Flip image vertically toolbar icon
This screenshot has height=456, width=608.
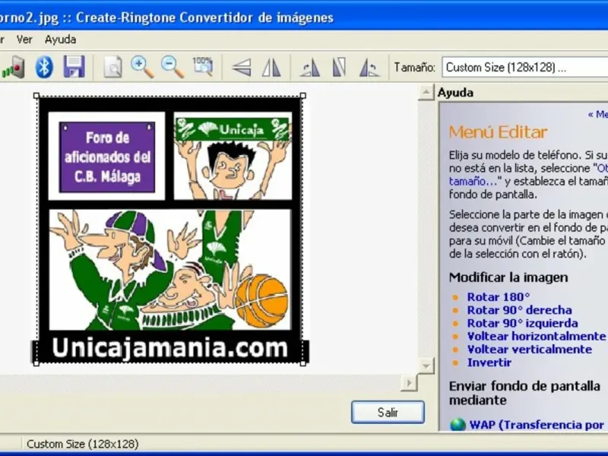pos(242,68)
